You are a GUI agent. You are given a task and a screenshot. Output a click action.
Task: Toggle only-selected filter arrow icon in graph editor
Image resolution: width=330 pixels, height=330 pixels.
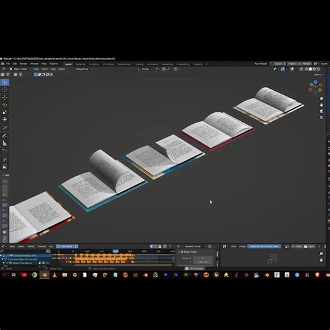[x=152, y=246]
